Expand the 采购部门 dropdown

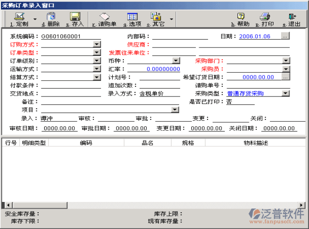coord(286,61)
